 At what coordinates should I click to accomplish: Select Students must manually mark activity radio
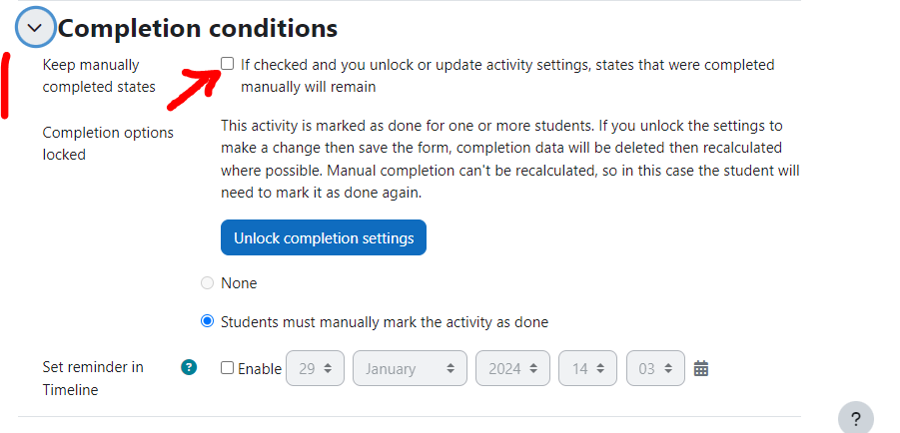click(x=207, y=321)
